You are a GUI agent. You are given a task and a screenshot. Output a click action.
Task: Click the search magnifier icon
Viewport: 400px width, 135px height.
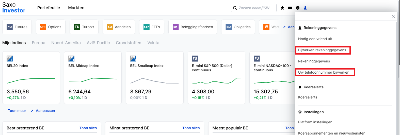235,8
